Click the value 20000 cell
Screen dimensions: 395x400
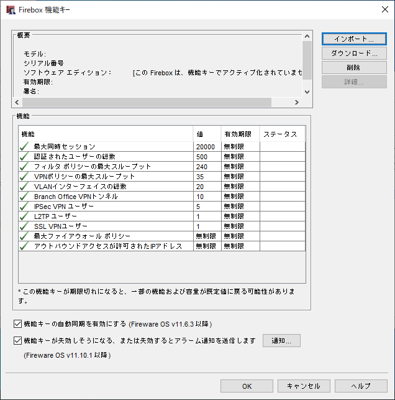coord(207,147)
